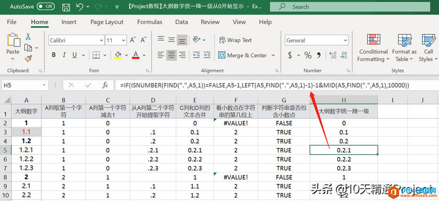Click the Accounting dollar format icon
The height and width of the screenshot is (201, 439).
pos(290,55)
